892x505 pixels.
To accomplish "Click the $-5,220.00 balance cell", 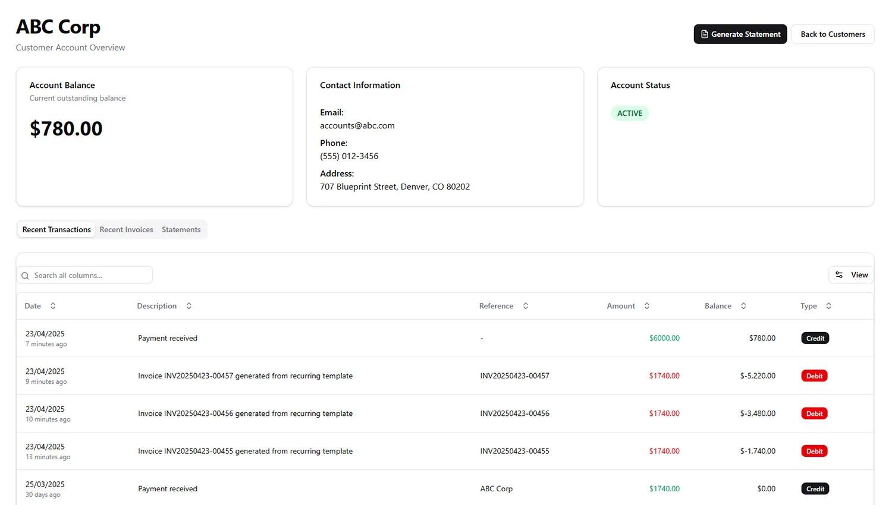I will click(758, 376).
